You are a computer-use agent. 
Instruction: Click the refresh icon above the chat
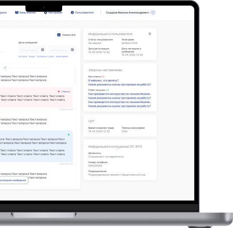pos(6,68)
